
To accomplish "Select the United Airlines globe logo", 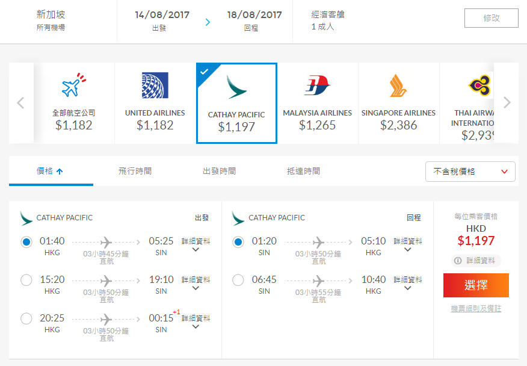I will (x=155, y=85).
